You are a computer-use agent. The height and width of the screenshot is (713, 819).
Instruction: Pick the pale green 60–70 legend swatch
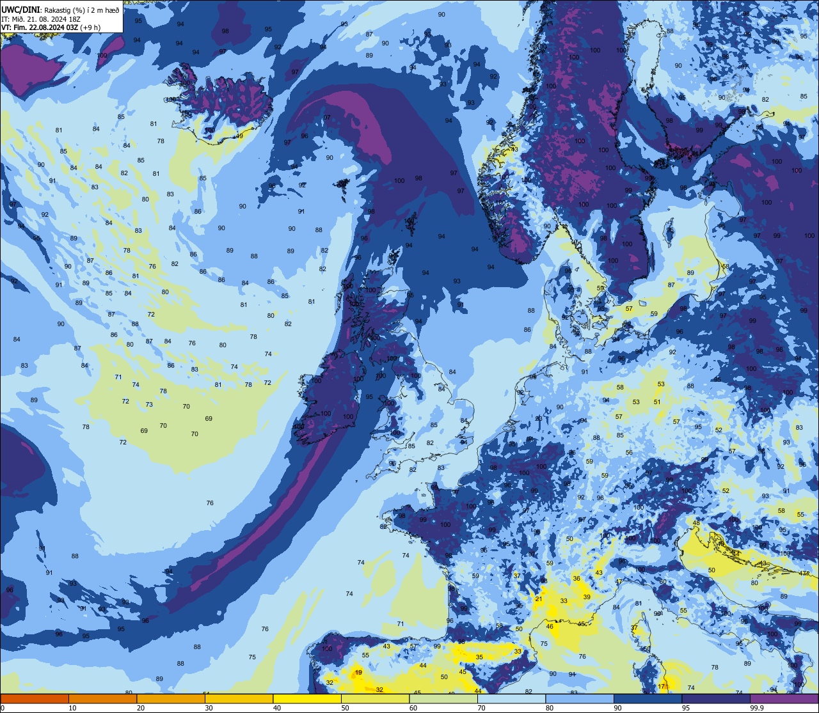443,698
